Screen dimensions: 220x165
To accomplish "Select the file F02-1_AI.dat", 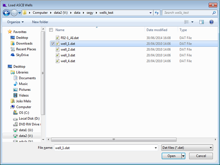I will [69, 38].
